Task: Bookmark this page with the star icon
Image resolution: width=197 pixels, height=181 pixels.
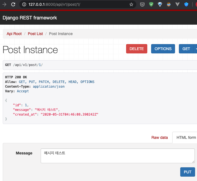Action: (131, 4)
